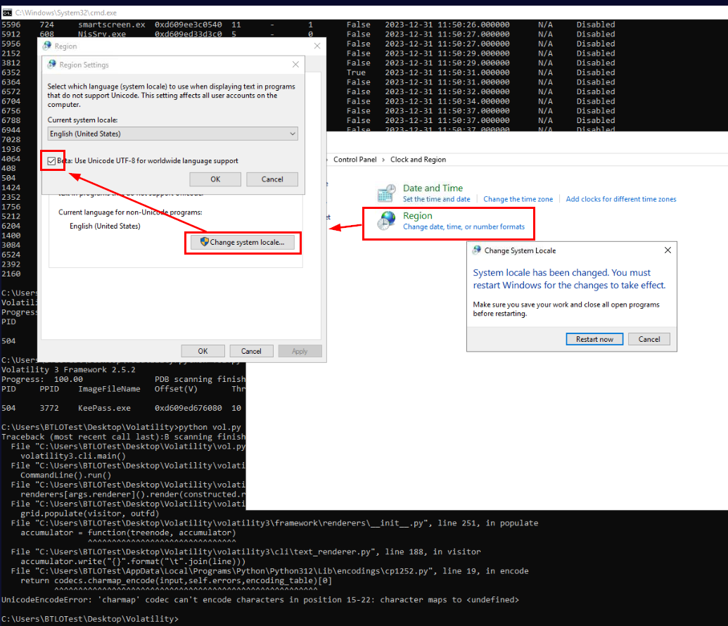Close the Change System Locale dialog

coord(668,250)
